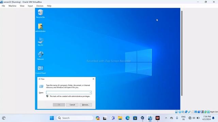Open File Explorer from the taskbar
The image size is (218, 122).
point(120,118)
